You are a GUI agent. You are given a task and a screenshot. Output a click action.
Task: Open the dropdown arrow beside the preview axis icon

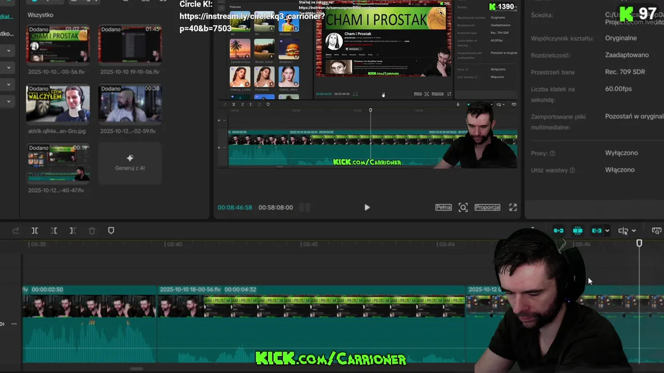point(634,231)
